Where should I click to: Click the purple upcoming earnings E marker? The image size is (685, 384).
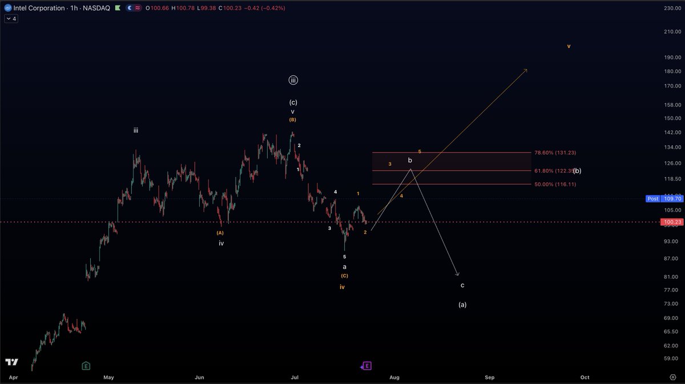tap(367, 365)
